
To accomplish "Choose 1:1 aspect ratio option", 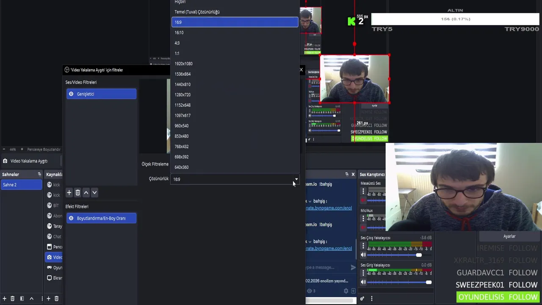I will 235,53.
